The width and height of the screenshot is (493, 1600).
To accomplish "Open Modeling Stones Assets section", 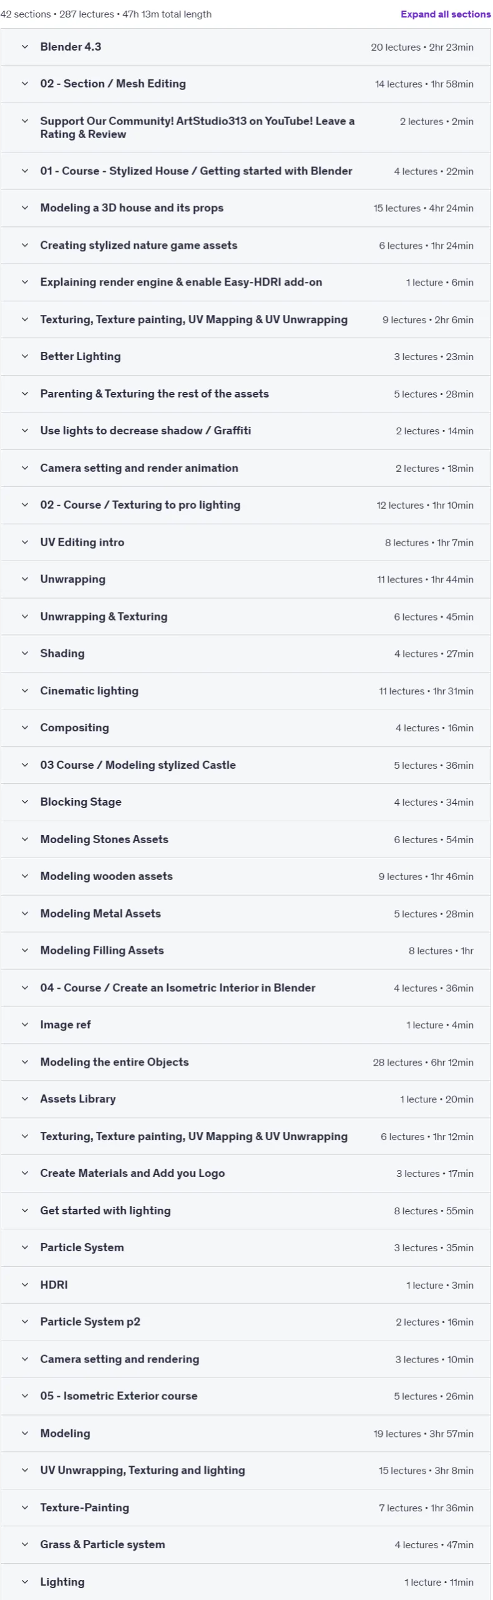I will (245, 839).
